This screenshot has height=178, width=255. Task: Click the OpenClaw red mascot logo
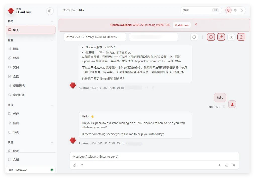11,11
